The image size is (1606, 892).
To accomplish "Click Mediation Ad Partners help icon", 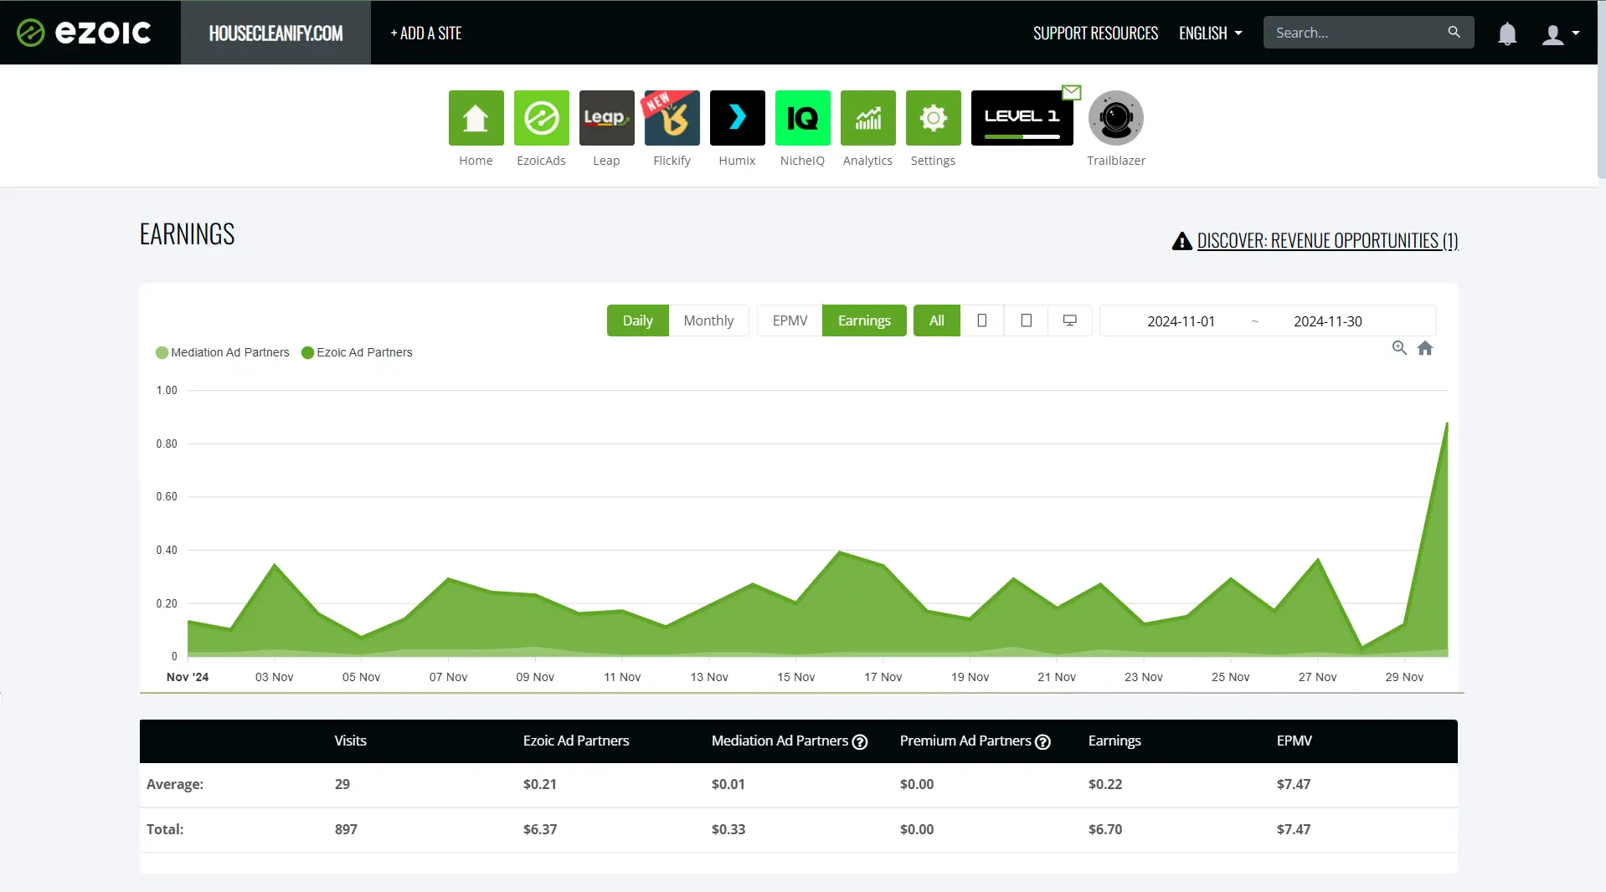I will (x=860, y=741).
